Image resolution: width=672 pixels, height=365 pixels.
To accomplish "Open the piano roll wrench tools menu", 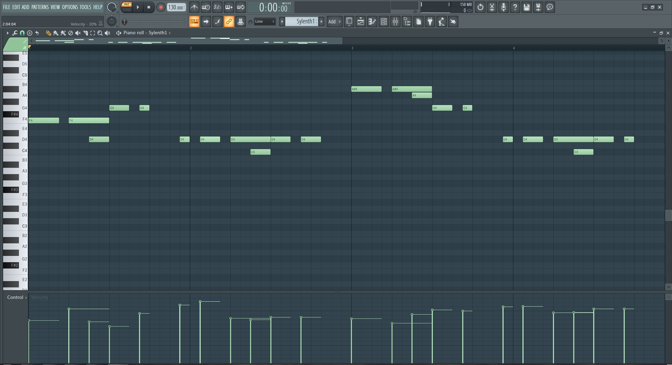I will pyautogui.click(x=15, y=33).
